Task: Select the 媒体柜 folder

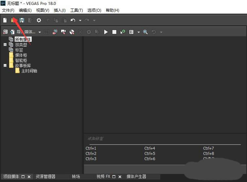Action: (x=21, y=55)
